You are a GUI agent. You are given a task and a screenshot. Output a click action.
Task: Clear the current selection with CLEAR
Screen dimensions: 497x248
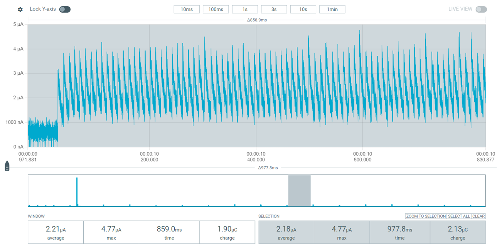tap(478, 216)
